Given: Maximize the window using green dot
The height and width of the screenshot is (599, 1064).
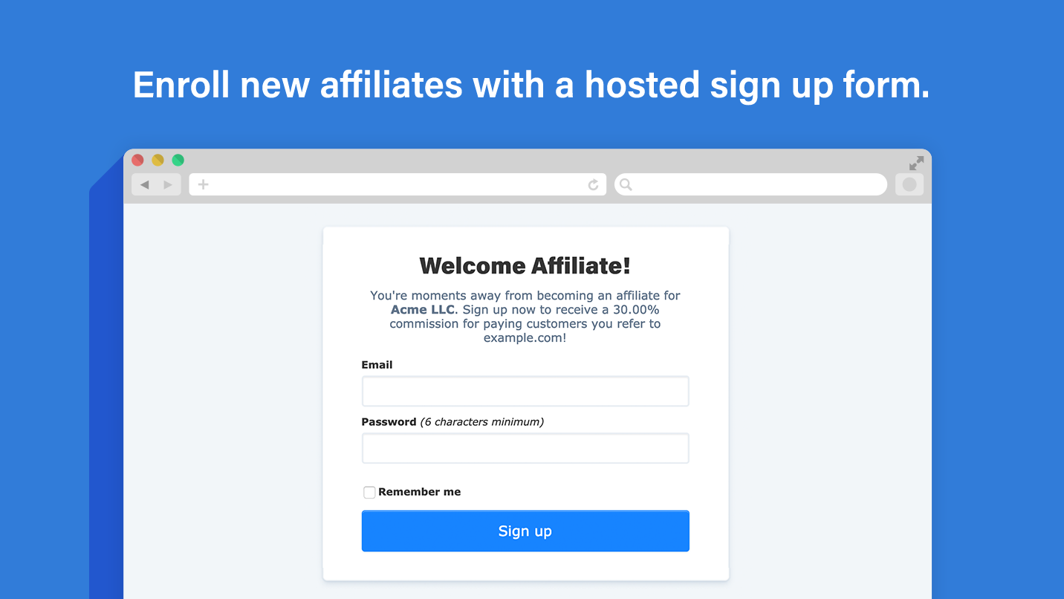Looking at the screenshot, I should 178,160.
